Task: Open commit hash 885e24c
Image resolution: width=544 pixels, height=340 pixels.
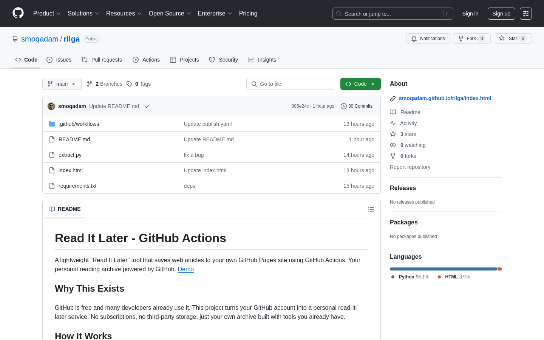Action: tap(300, 106)
